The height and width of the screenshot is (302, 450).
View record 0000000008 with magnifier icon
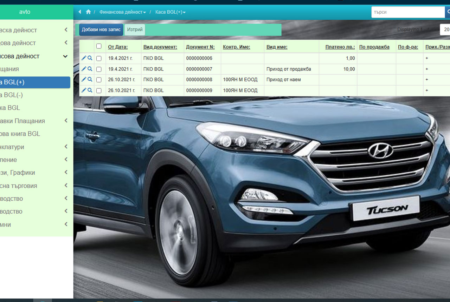pos(90,79)
